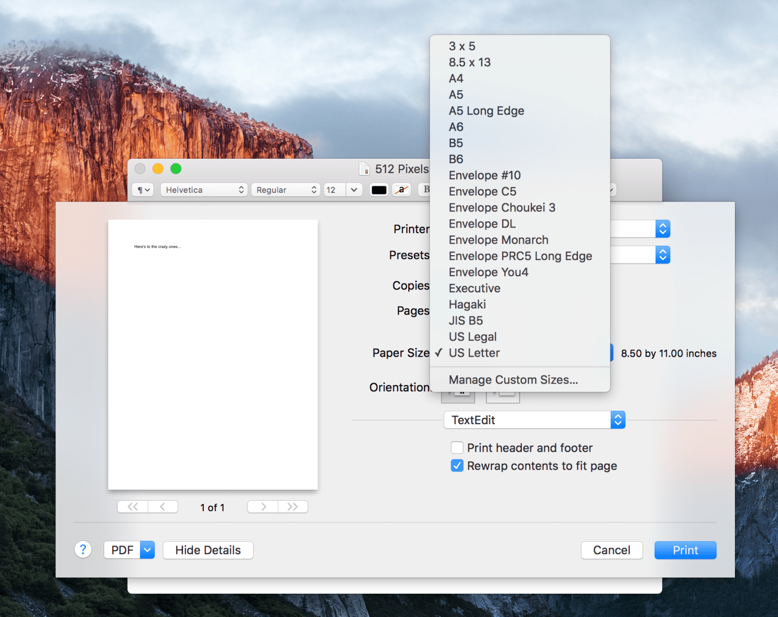This screenshot has height=617, width=778.
Task: Open the Presets dropdown
Action: pos(662,255)
